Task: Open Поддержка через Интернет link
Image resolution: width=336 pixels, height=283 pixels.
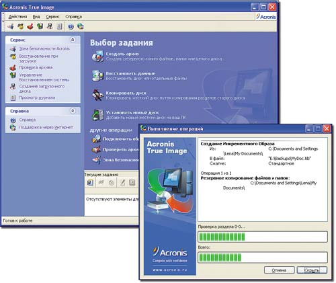Action: [46, 127]
